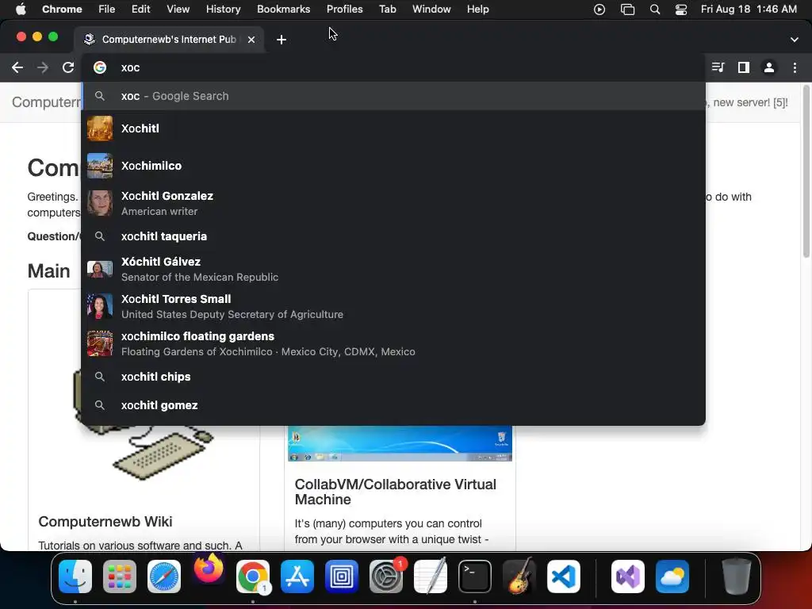Launch Visual Studio from the Dock
Image resolution: width=812 pixels, height=609 pixels.
pos(628,576)
